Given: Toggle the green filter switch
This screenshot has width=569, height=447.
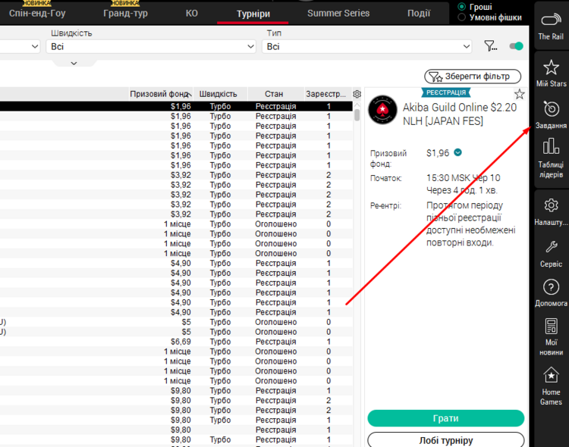Looking at the screenshot, I should point(517,46).
